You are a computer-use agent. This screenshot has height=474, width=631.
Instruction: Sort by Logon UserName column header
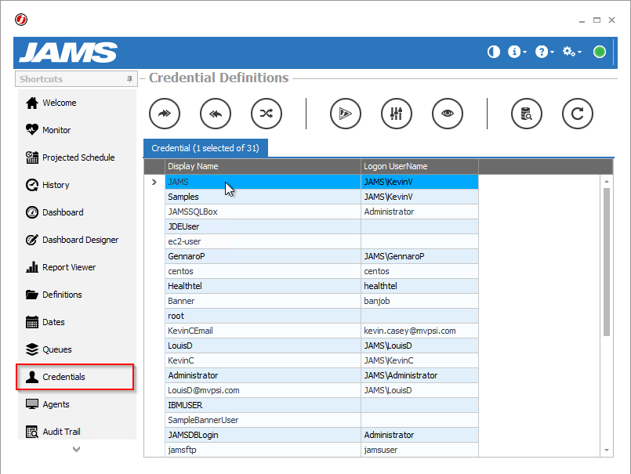(x=419, y=166)
